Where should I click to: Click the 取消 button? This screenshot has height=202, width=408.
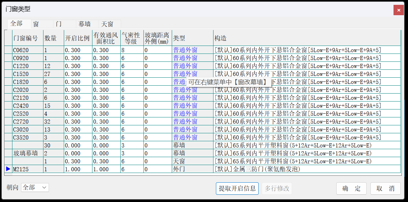385,189
